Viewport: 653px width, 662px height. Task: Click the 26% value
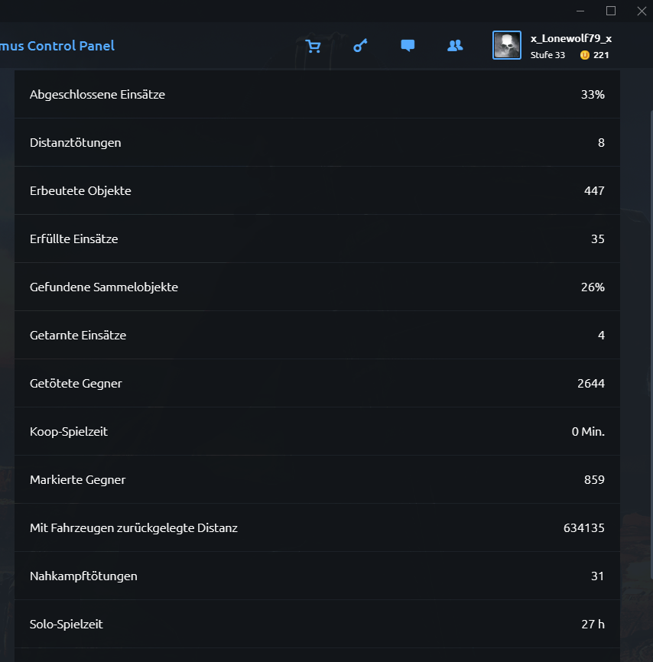tap(593, 287)
